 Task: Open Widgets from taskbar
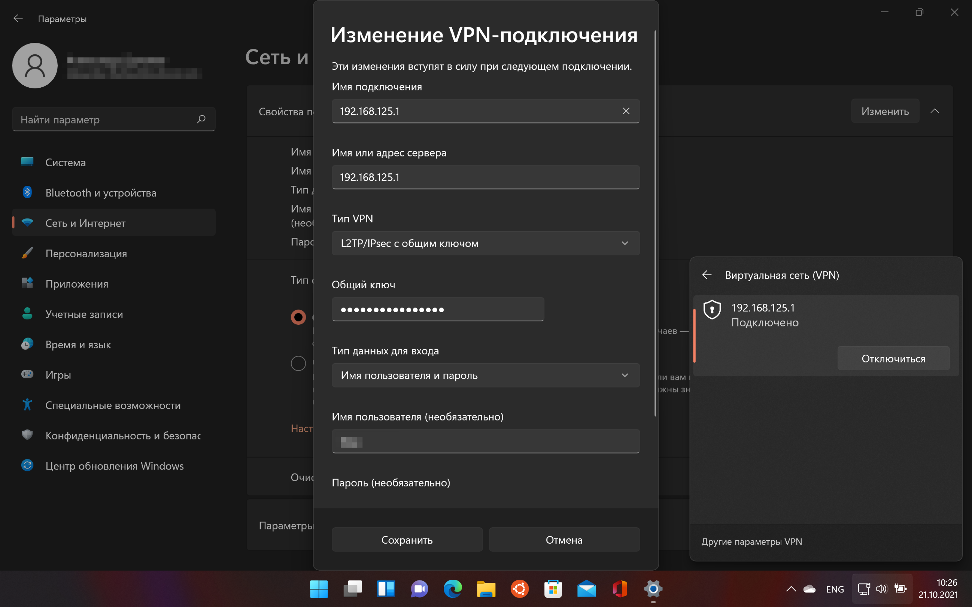click(x=386, y=588)
